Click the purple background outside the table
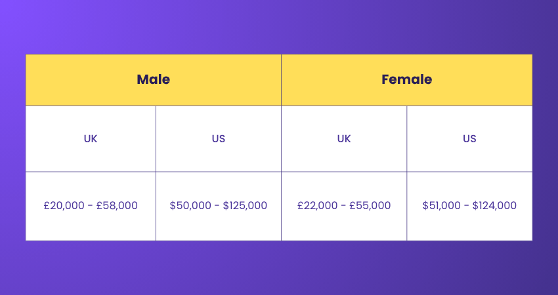 279,269
